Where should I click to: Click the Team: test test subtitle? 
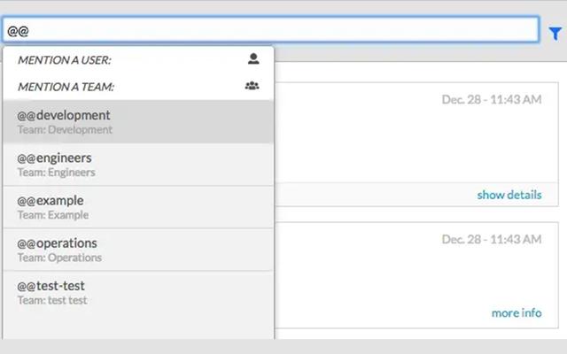click(52, 301)
